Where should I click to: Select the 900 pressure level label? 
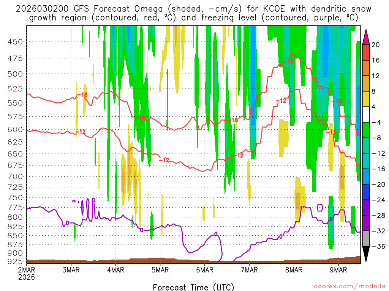pyautogui.click(x=15, y=253)
